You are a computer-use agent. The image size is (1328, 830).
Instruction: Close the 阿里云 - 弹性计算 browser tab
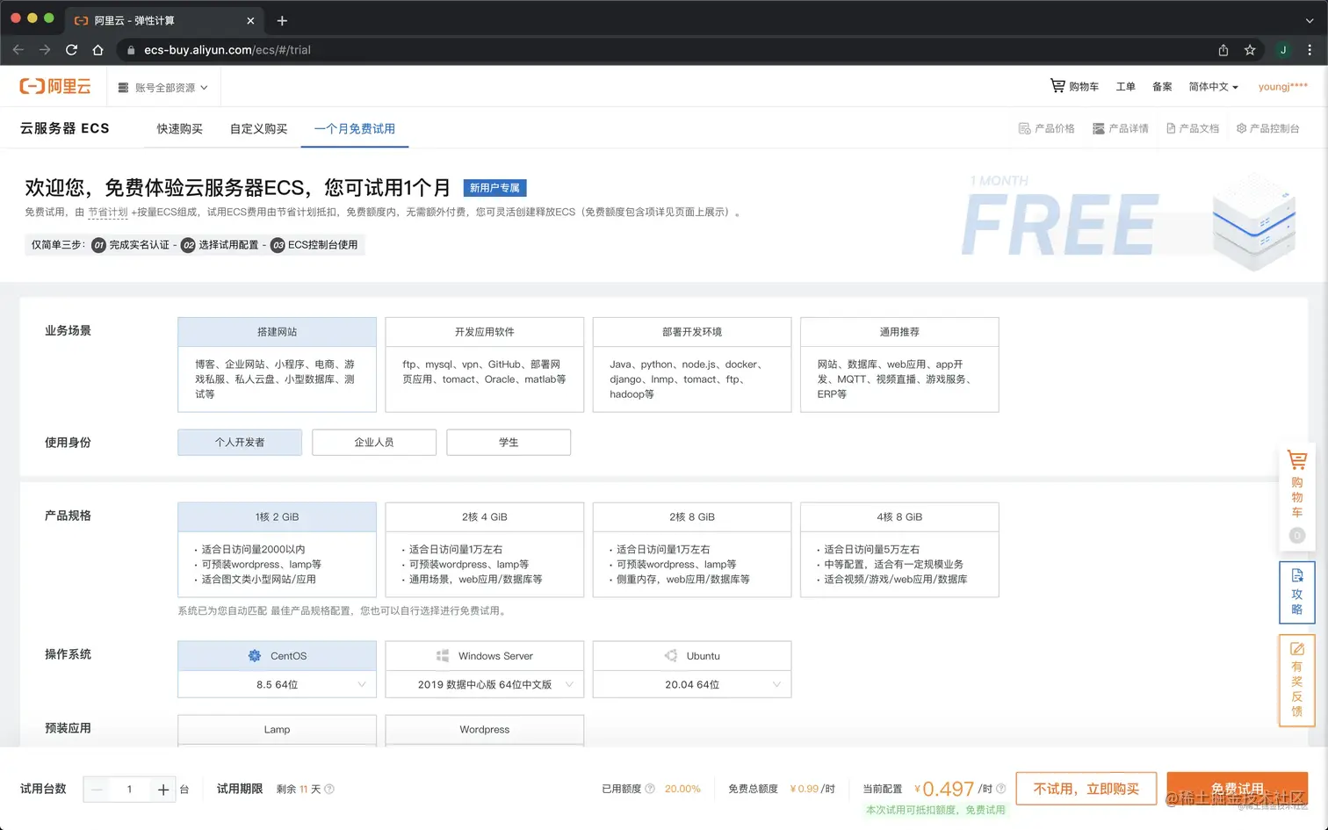[x=250, y=20]
